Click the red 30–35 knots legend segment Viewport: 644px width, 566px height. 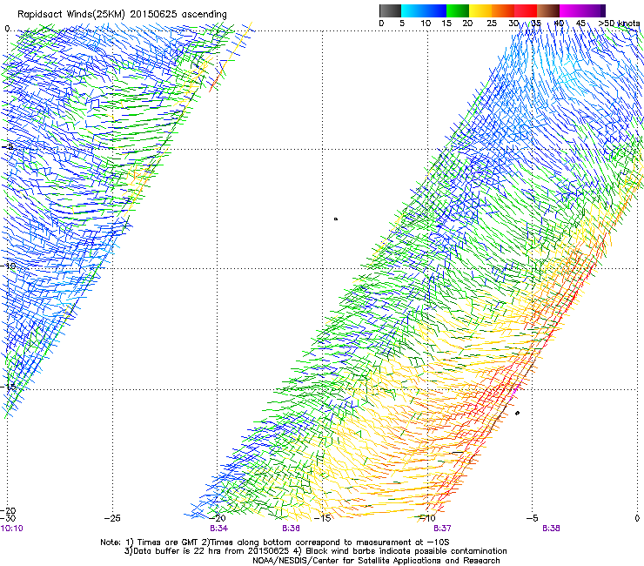pyautogui.click(x=526, y=10)
